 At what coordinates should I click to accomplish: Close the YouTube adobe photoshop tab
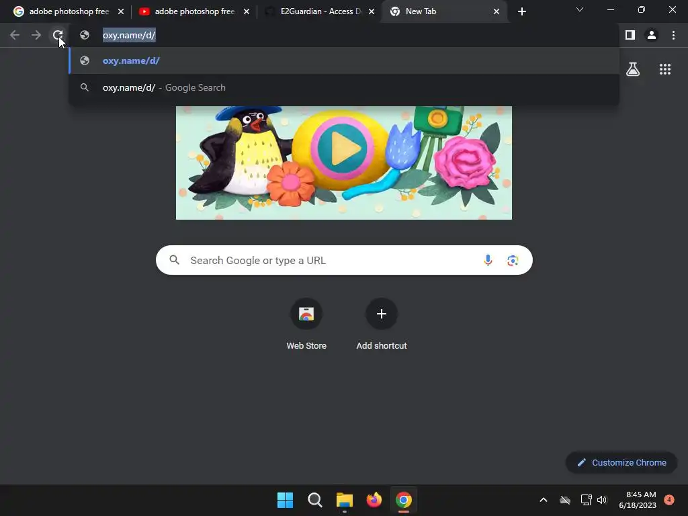click(x=247, y=11)
